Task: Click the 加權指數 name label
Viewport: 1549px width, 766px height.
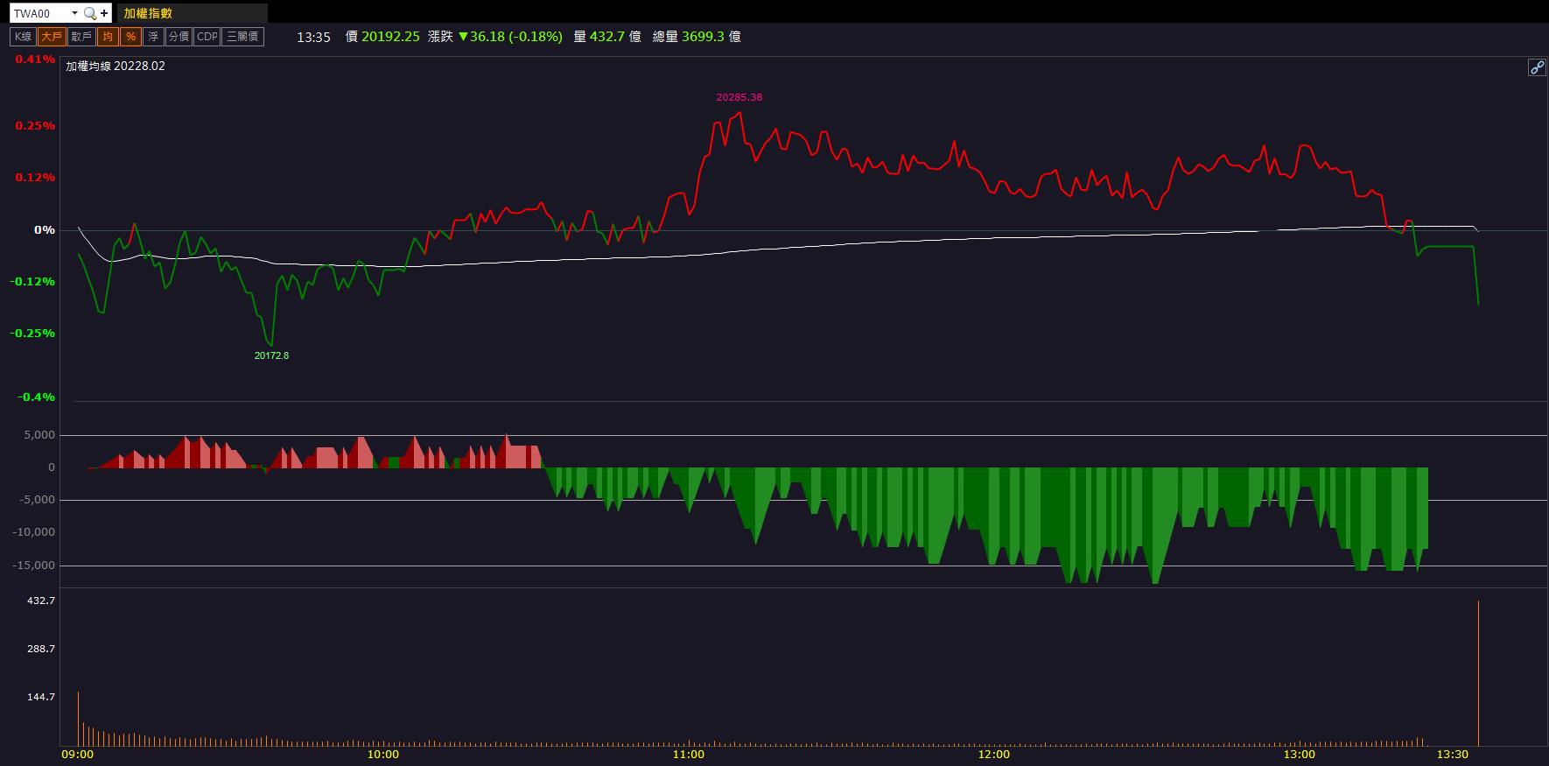Action: [150, 13]
